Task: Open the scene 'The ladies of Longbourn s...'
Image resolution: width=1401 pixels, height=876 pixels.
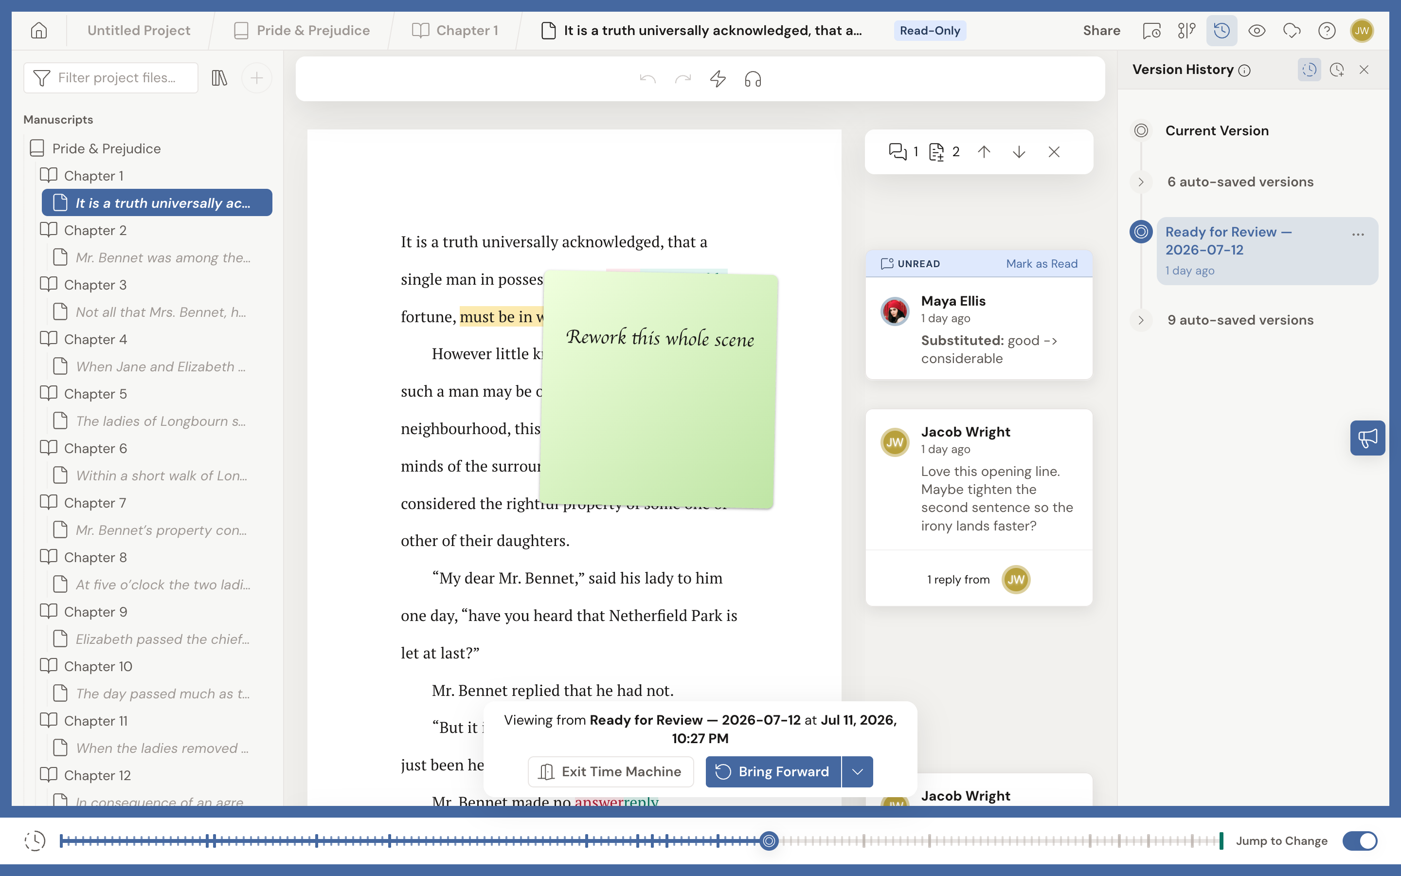Action: pyautogui.click(x=149, y=420)
